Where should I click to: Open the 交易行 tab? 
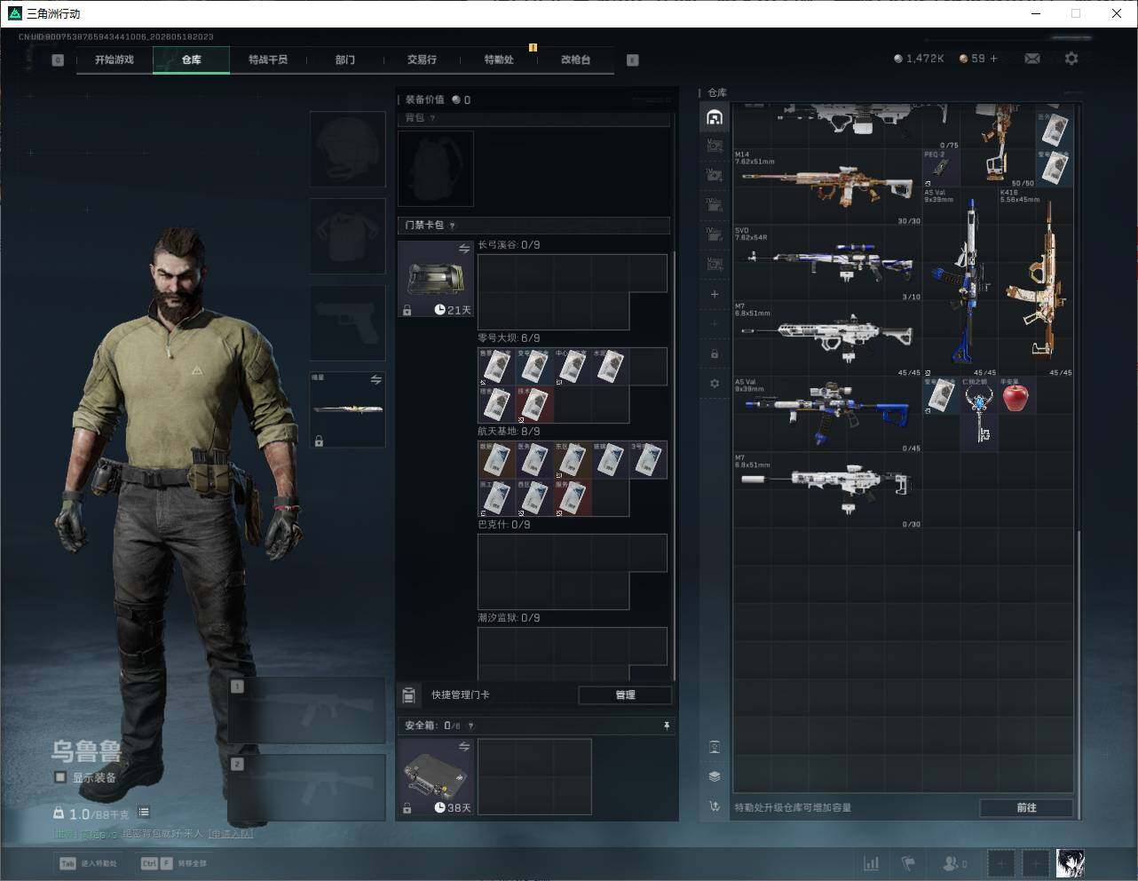click(x=422, y=60)
